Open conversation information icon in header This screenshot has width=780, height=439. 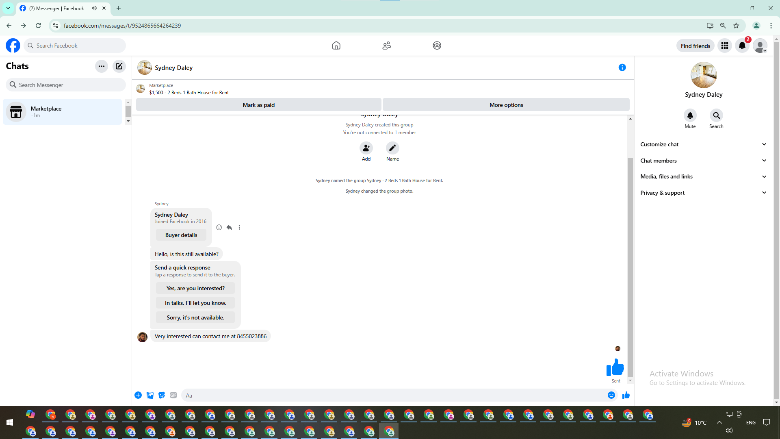coord(622,67)
